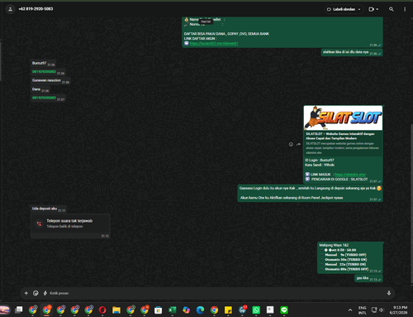Search within this chat
Image resolution: width=413 pixels, height=317 pixels.
392,9
